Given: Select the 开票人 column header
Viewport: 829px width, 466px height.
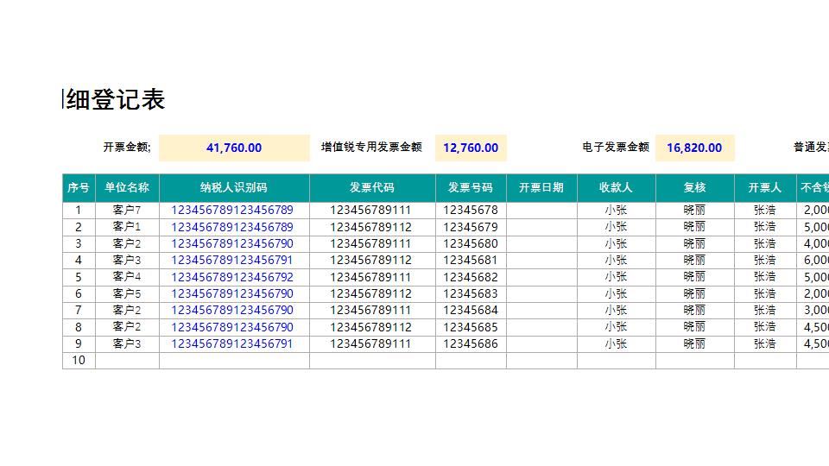Looking at the screenshot, I should (x=765, y=188).
